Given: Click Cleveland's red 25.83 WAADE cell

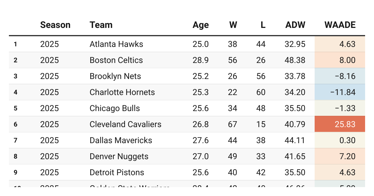Looking at the screenshot, I should 340,124.
